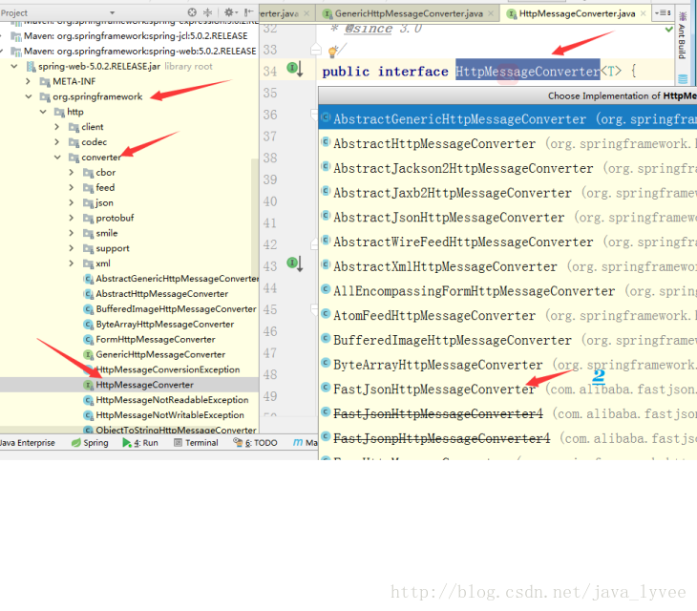
Task: Click the hide Project panel icon
Action: (x=249, y=12)
